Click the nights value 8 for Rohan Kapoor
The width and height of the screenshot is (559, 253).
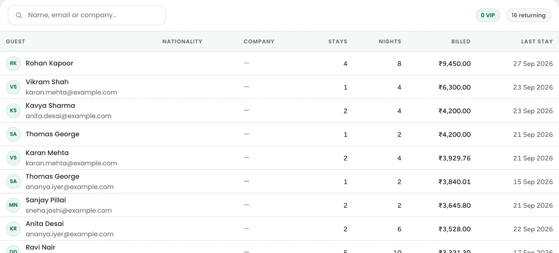399,64
